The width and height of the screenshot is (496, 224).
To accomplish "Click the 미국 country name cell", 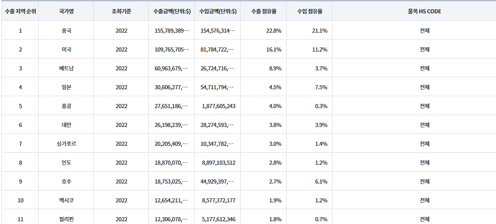I will (x=66, y=50).
